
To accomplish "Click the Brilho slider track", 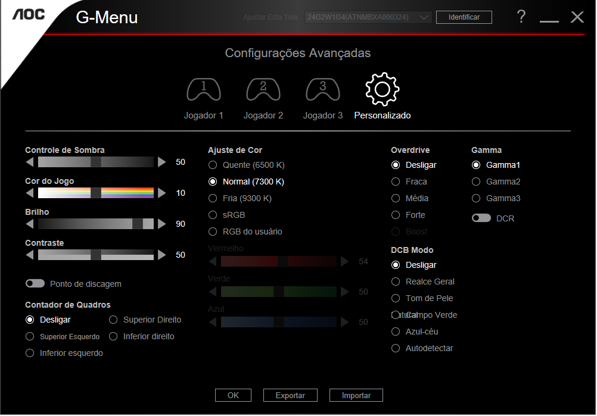I will pos(96,224).
